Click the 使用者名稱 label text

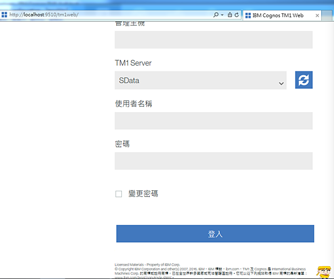[x=134, y=104]
